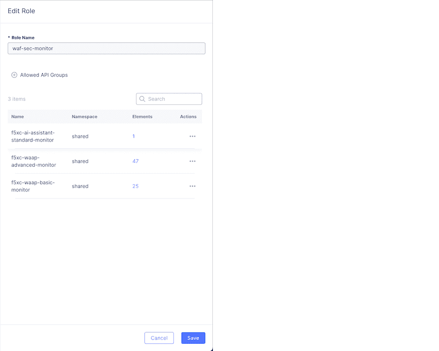The image size is (439, 351).
Task: Cancel editing the role
Action: (159, 338)
